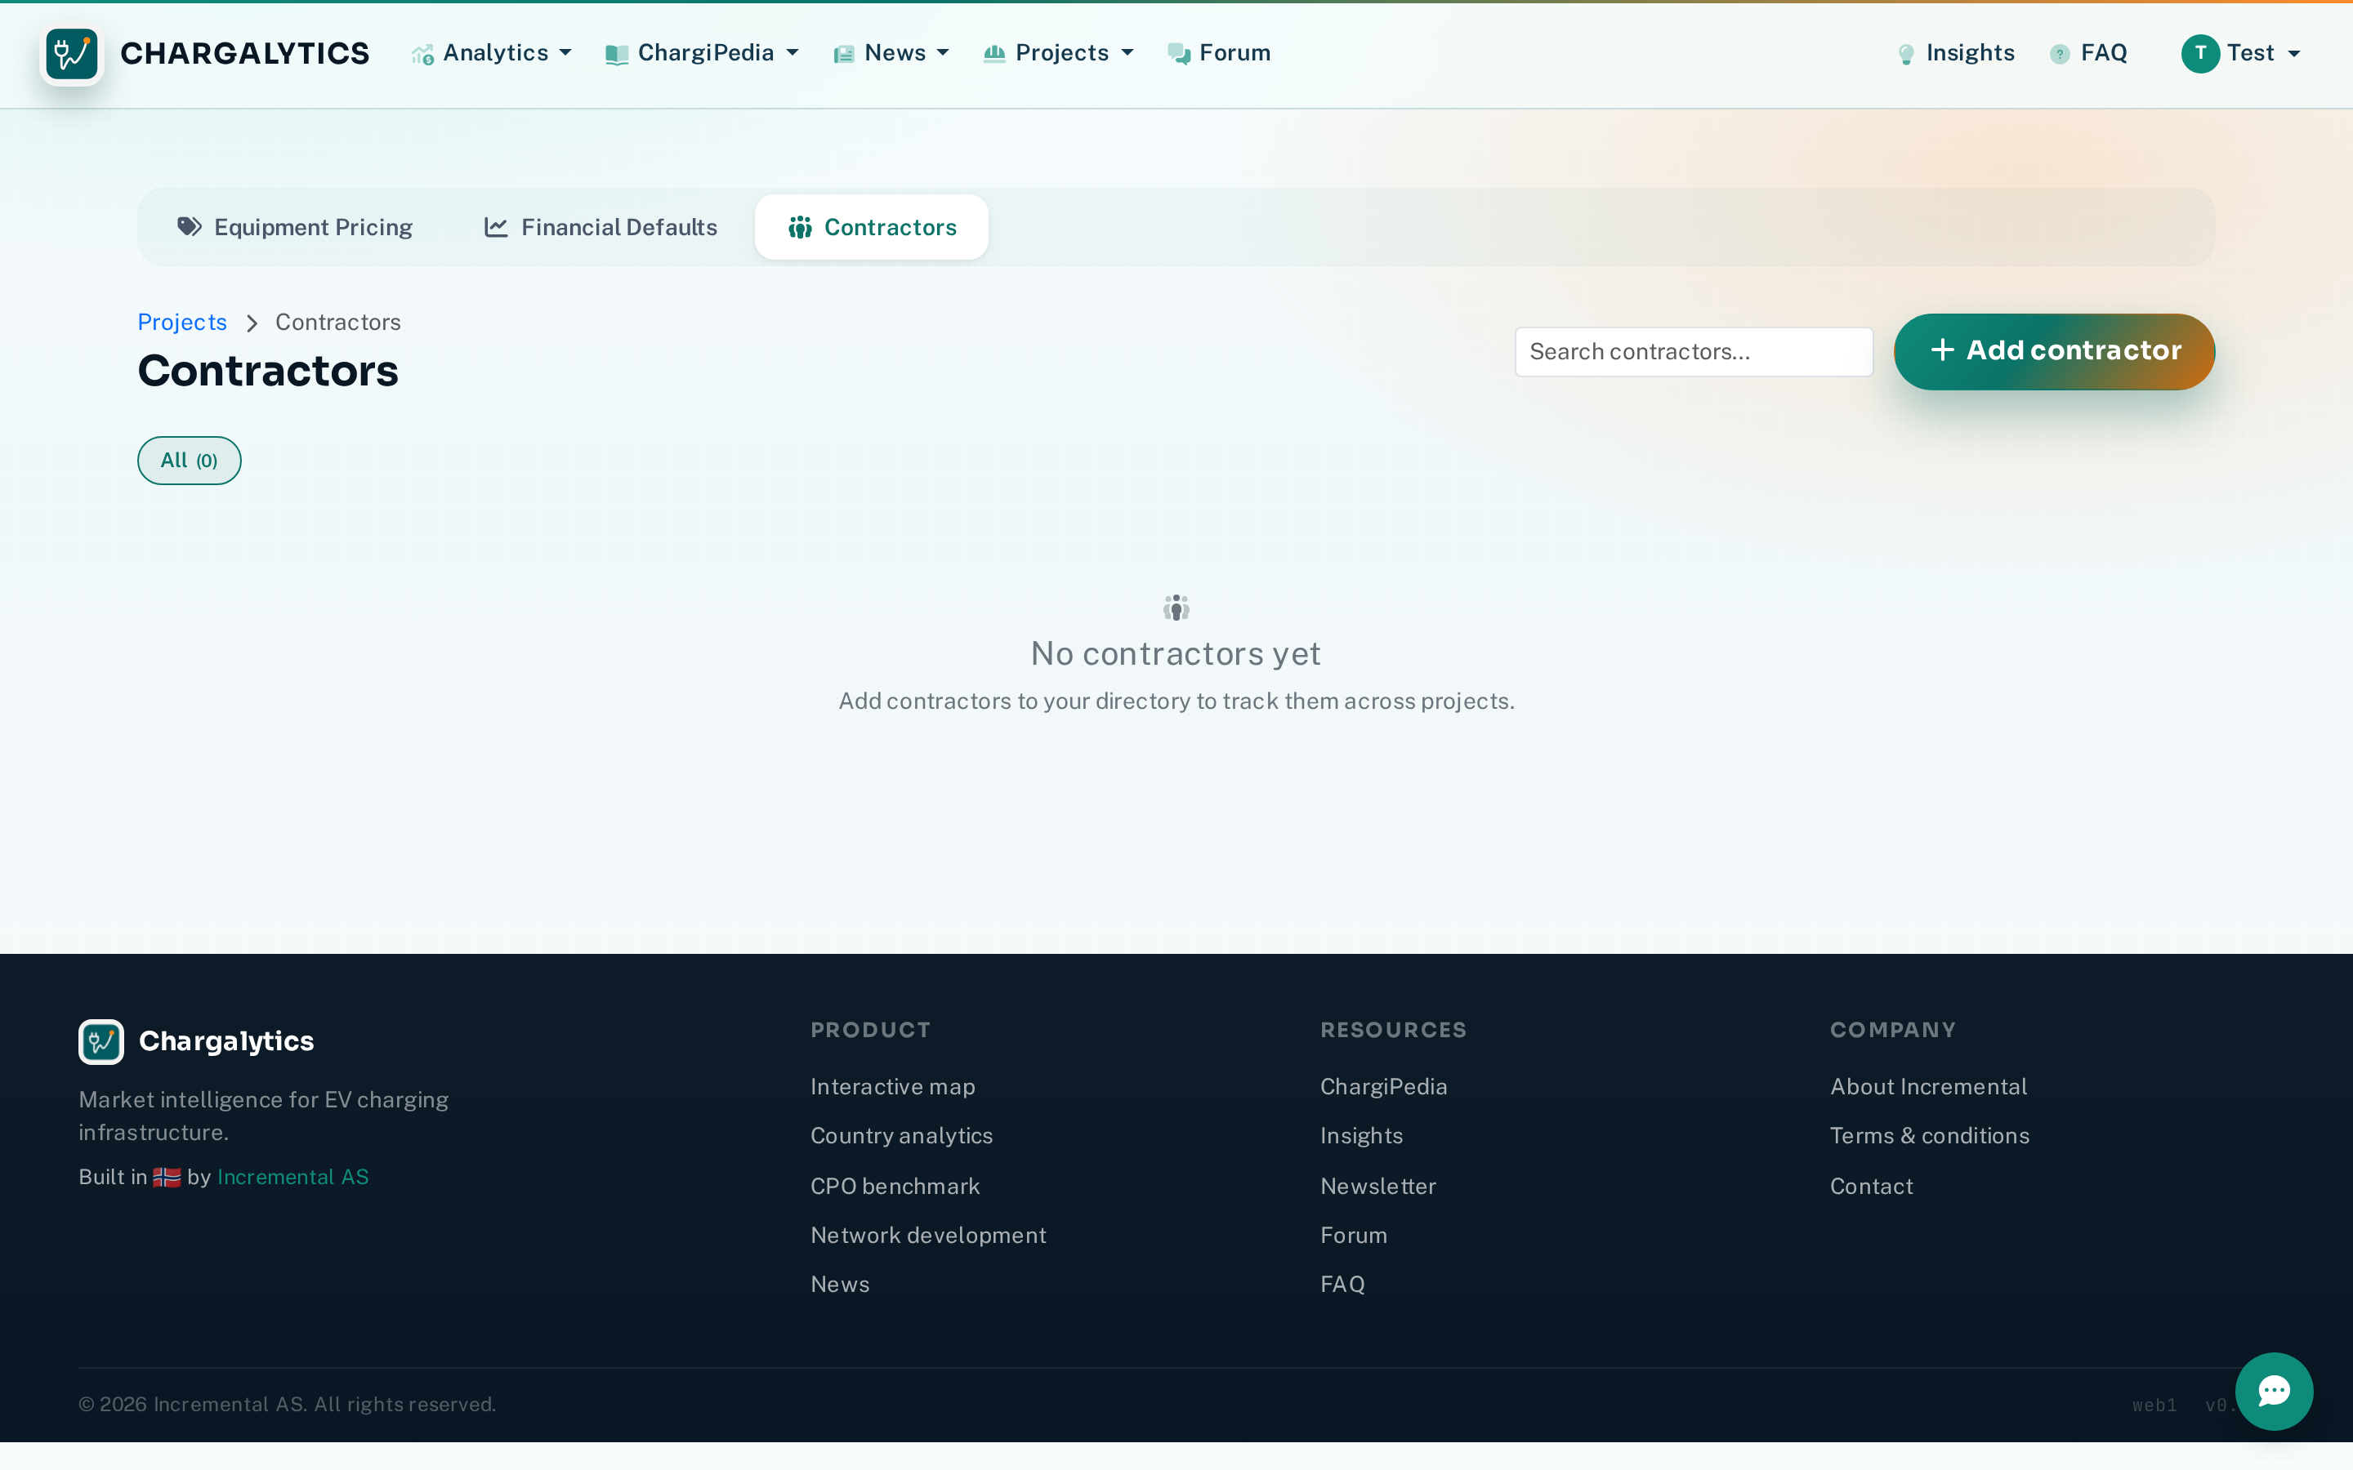Expand the Projects dropdown menu
This screenshot has height=1470, width=2353.
[x=1059, y=53]
